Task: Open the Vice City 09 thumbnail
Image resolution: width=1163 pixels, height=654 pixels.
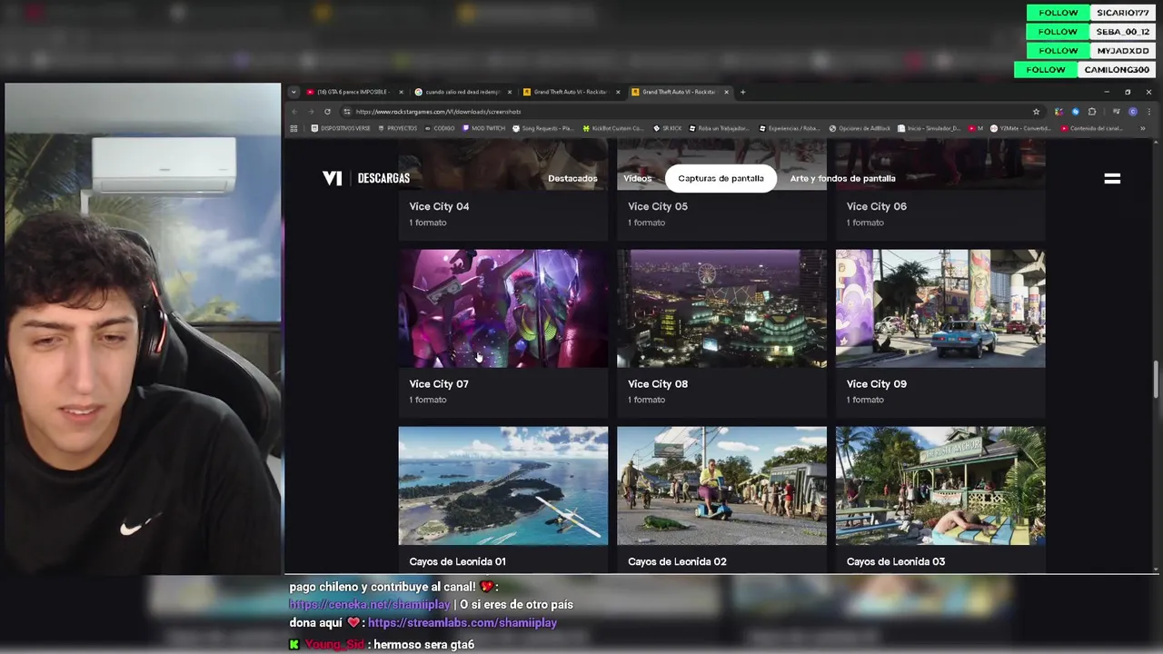Action: pos(940,309)
